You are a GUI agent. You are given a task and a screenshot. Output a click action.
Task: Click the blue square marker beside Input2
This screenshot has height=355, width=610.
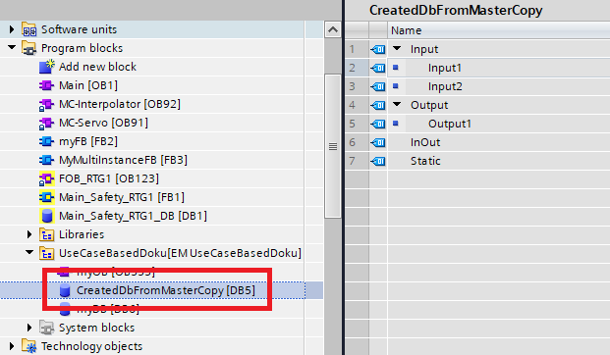396,86
